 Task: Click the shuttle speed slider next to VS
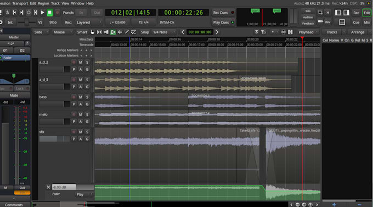(26, 23)
